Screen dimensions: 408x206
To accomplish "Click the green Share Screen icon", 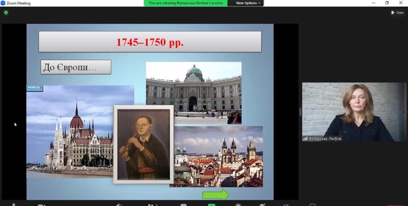I will (x=212, y=204).
